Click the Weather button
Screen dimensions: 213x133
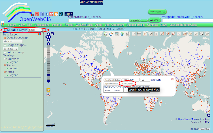(x=154, y=20)
